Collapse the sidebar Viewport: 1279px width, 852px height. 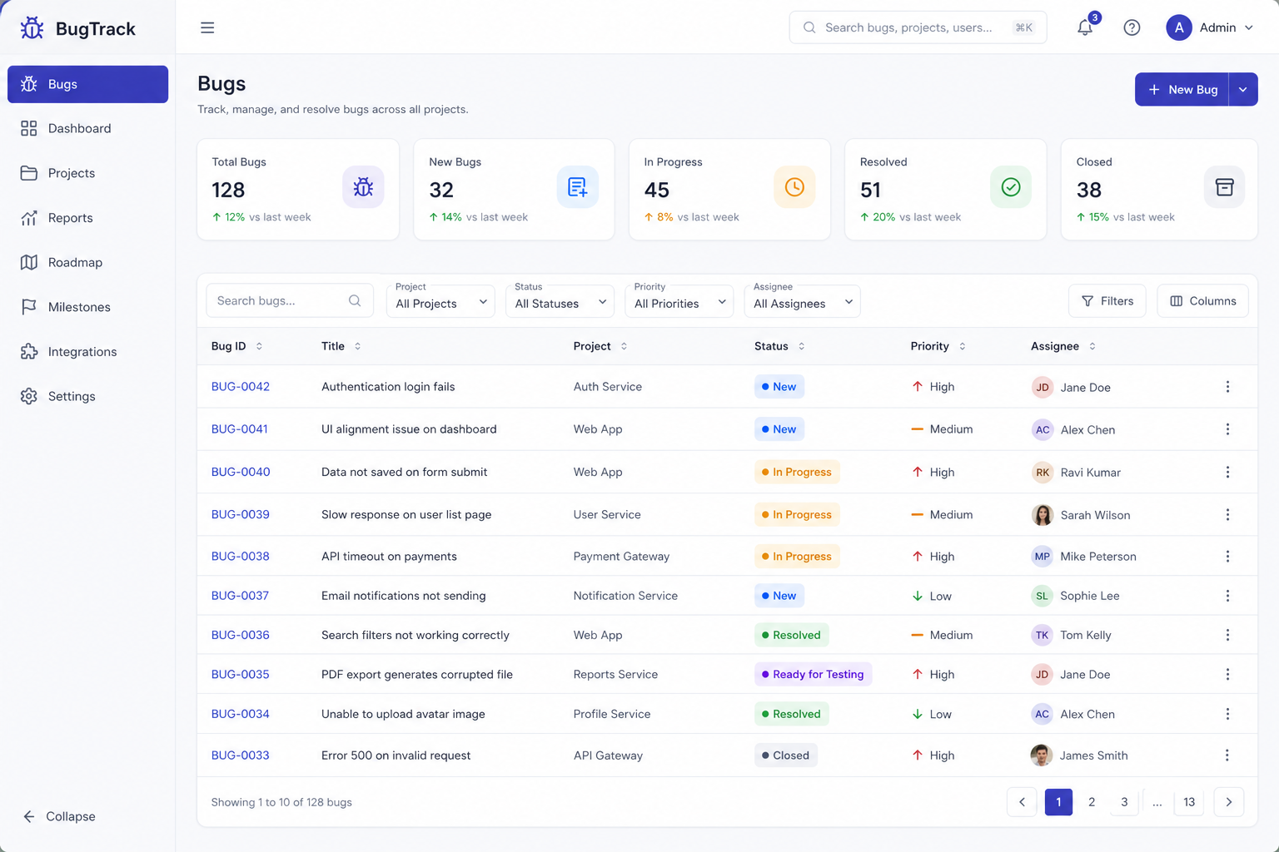pyautogui.click(x=58, y=816)
